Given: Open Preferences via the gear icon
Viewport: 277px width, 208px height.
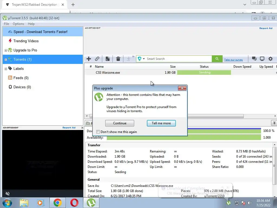Looking at the screenshot, I should pyautogui.click(x=271, y=59).
